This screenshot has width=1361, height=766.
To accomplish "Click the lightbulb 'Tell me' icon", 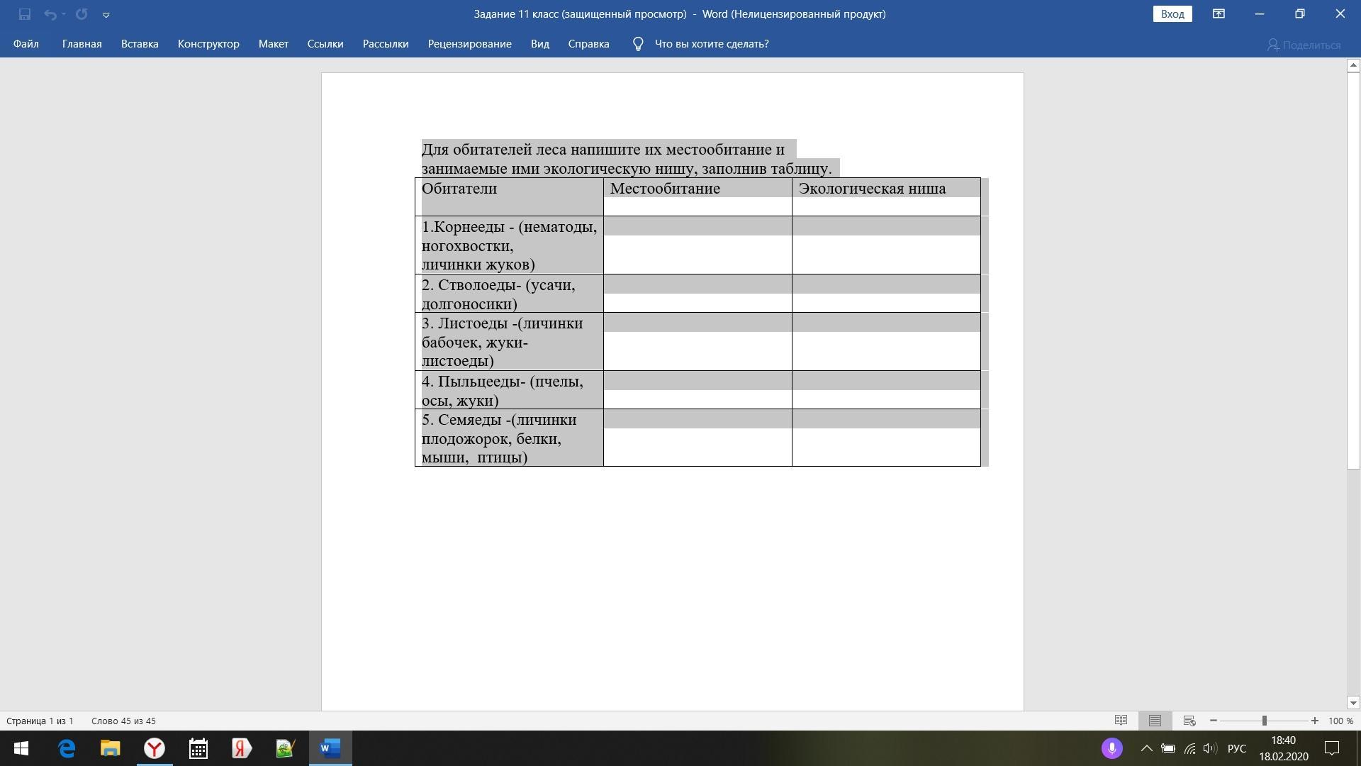I will 638,44.
